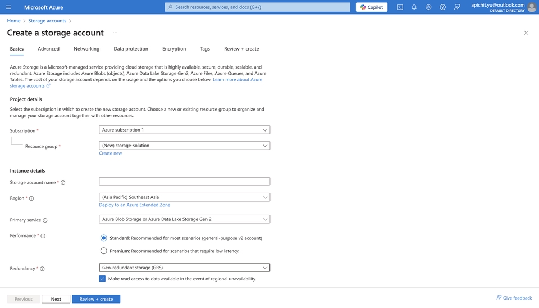
Task: Switch to the Encryption tab
Action: click(x=174, y=49)
